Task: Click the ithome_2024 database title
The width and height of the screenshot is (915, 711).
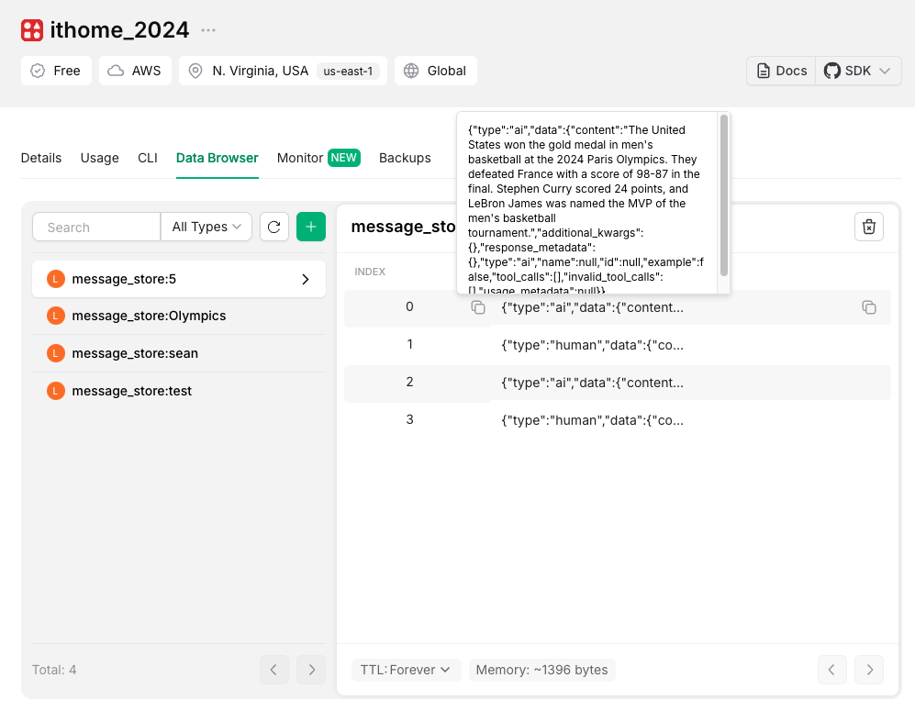Action: (x=119, y=30)
